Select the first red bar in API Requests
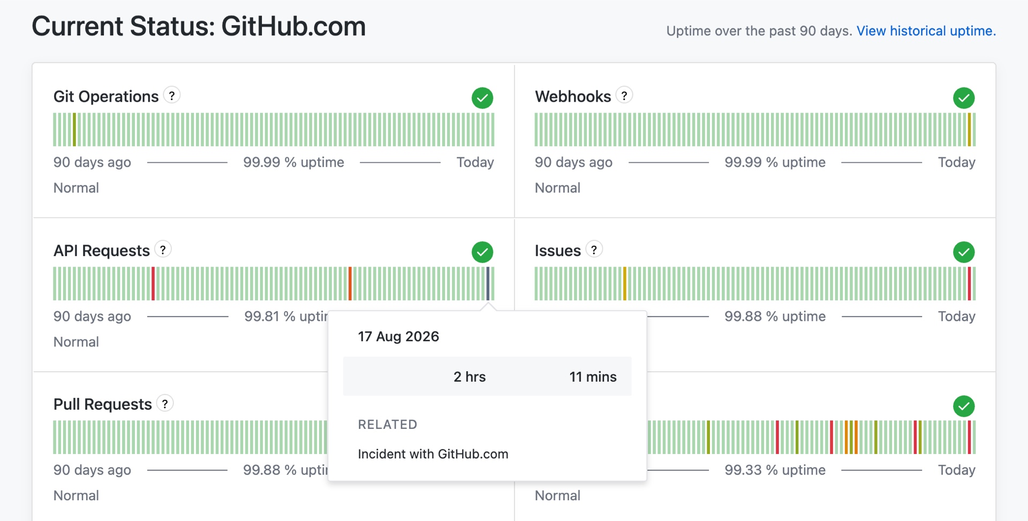Viewport: 1028px width, 521px height. click(x=153, y=284)
